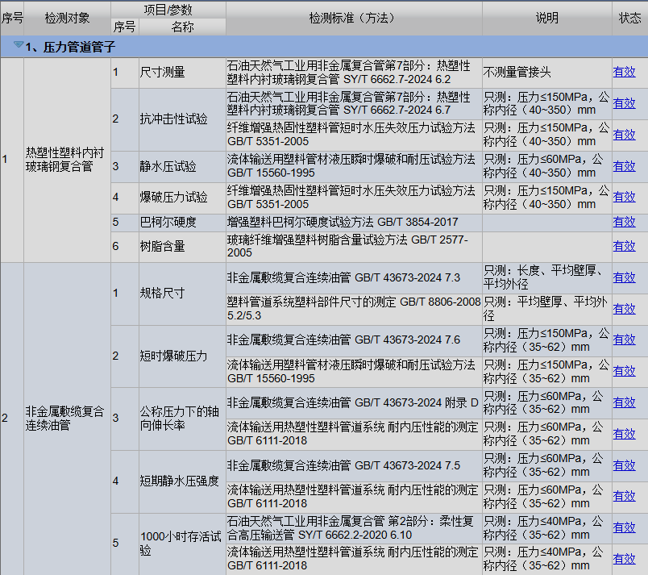
Task: Click the 有效 link for 尺寸测量
Action: [624, 73]
